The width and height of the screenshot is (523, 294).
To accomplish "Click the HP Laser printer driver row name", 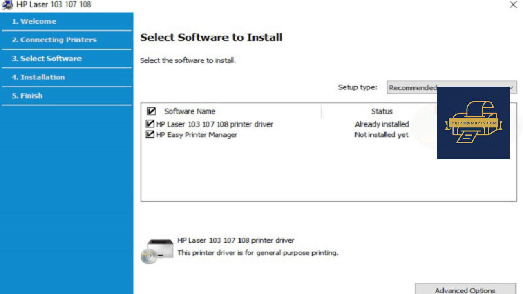I will tap(215, 124).
